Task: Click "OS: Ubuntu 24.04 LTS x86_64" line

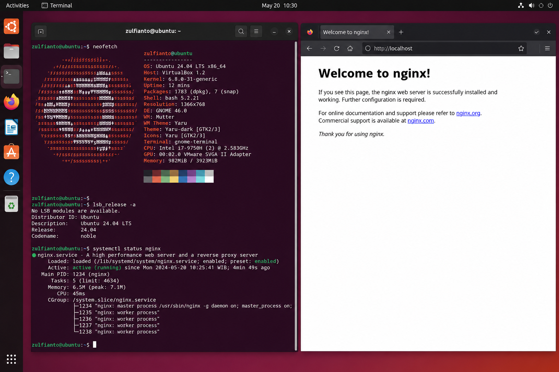Action: coord(185,66)
